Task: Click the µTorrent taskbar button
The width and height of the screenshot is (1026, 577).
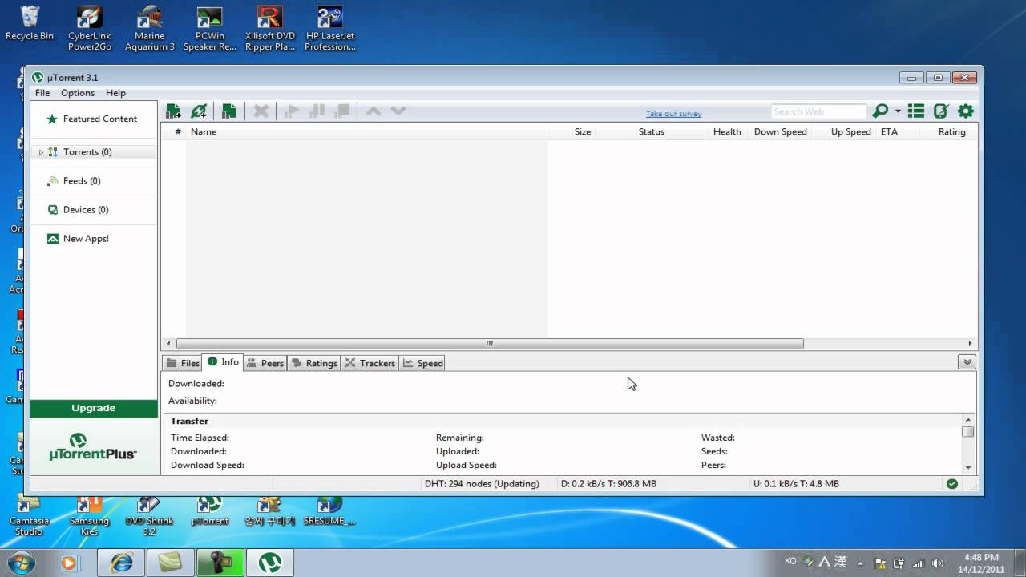Action: (x=269, y=563)
